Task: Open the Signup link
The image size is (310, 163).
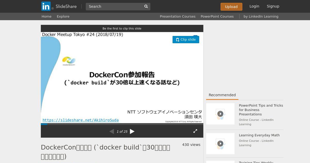Action: (x=273, y=6)
